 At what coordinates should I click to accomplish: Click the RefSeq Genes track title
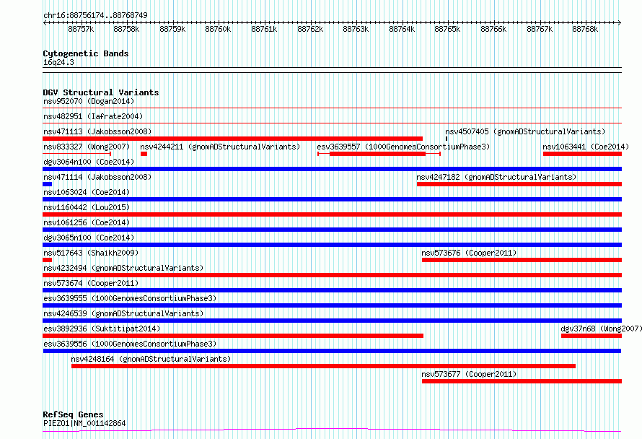73,414
